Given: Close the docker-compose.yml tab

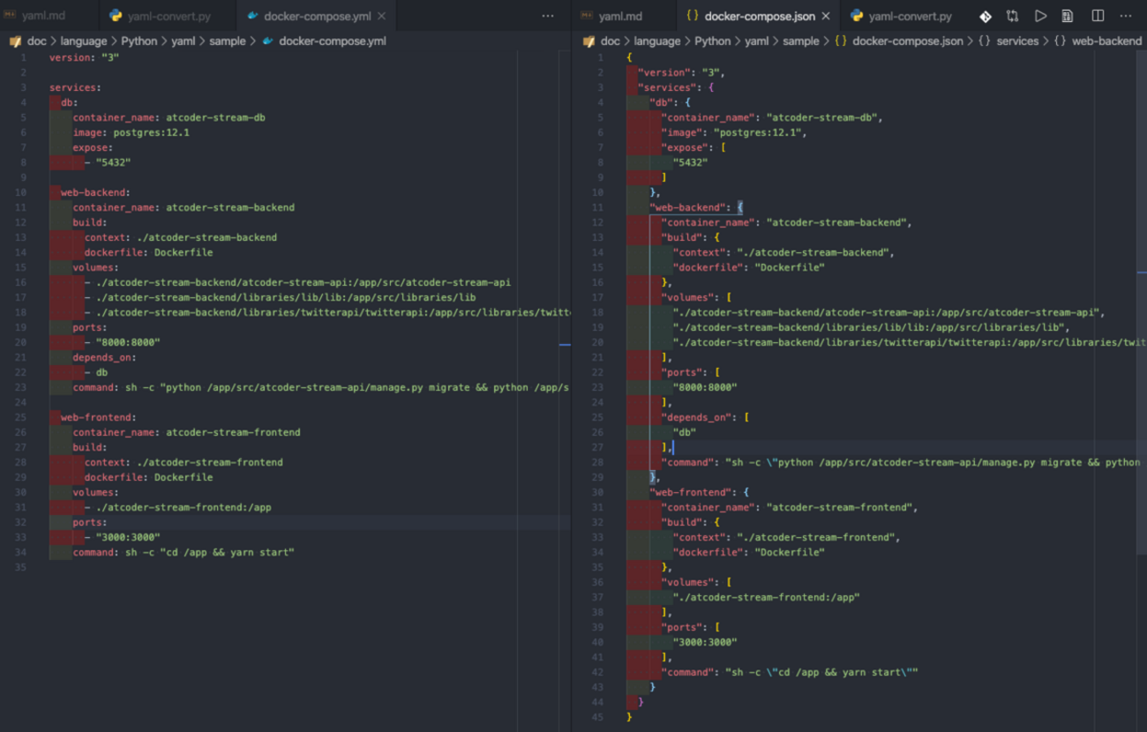Looking at the screenshot, I should point(381,16).
